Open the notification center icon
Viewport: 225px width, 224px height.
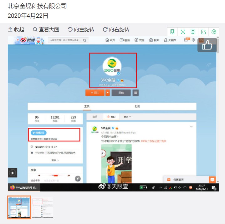tap(214, 188)
